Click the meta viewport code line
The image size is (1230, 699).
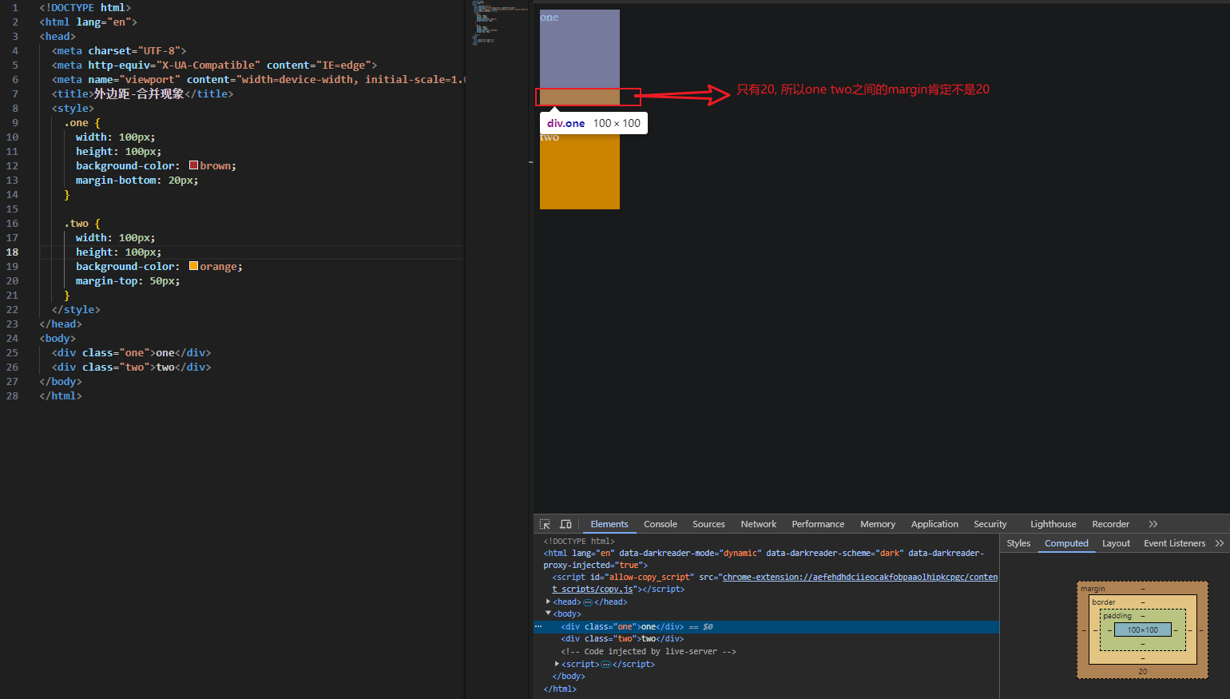tap(259, 79)
